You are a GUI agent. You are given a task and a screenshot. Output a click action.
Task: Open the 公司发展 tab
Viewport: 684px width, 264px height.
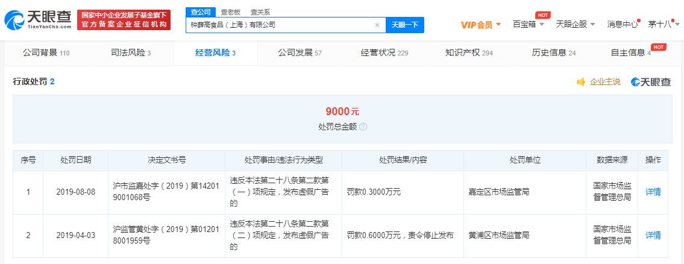(x=300, y=53)
